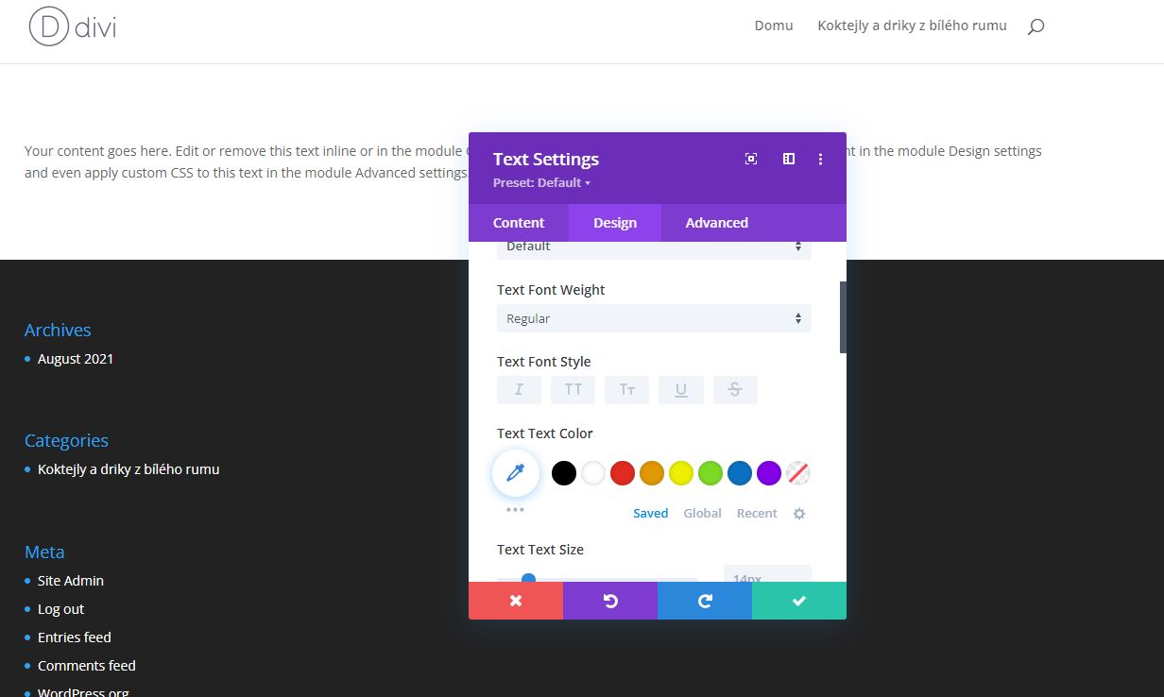
Task: Click the eyedropper color picker icon
Action: click(x=515, y=473)
